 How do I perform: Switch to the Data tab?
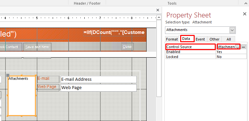(187, 39)
